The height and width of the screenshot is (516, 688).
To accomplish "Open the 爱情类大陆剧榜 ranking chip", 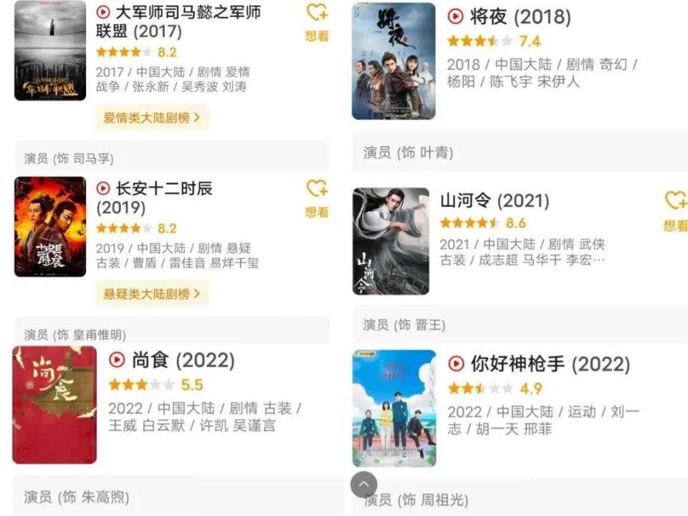I will coord(152,118).
